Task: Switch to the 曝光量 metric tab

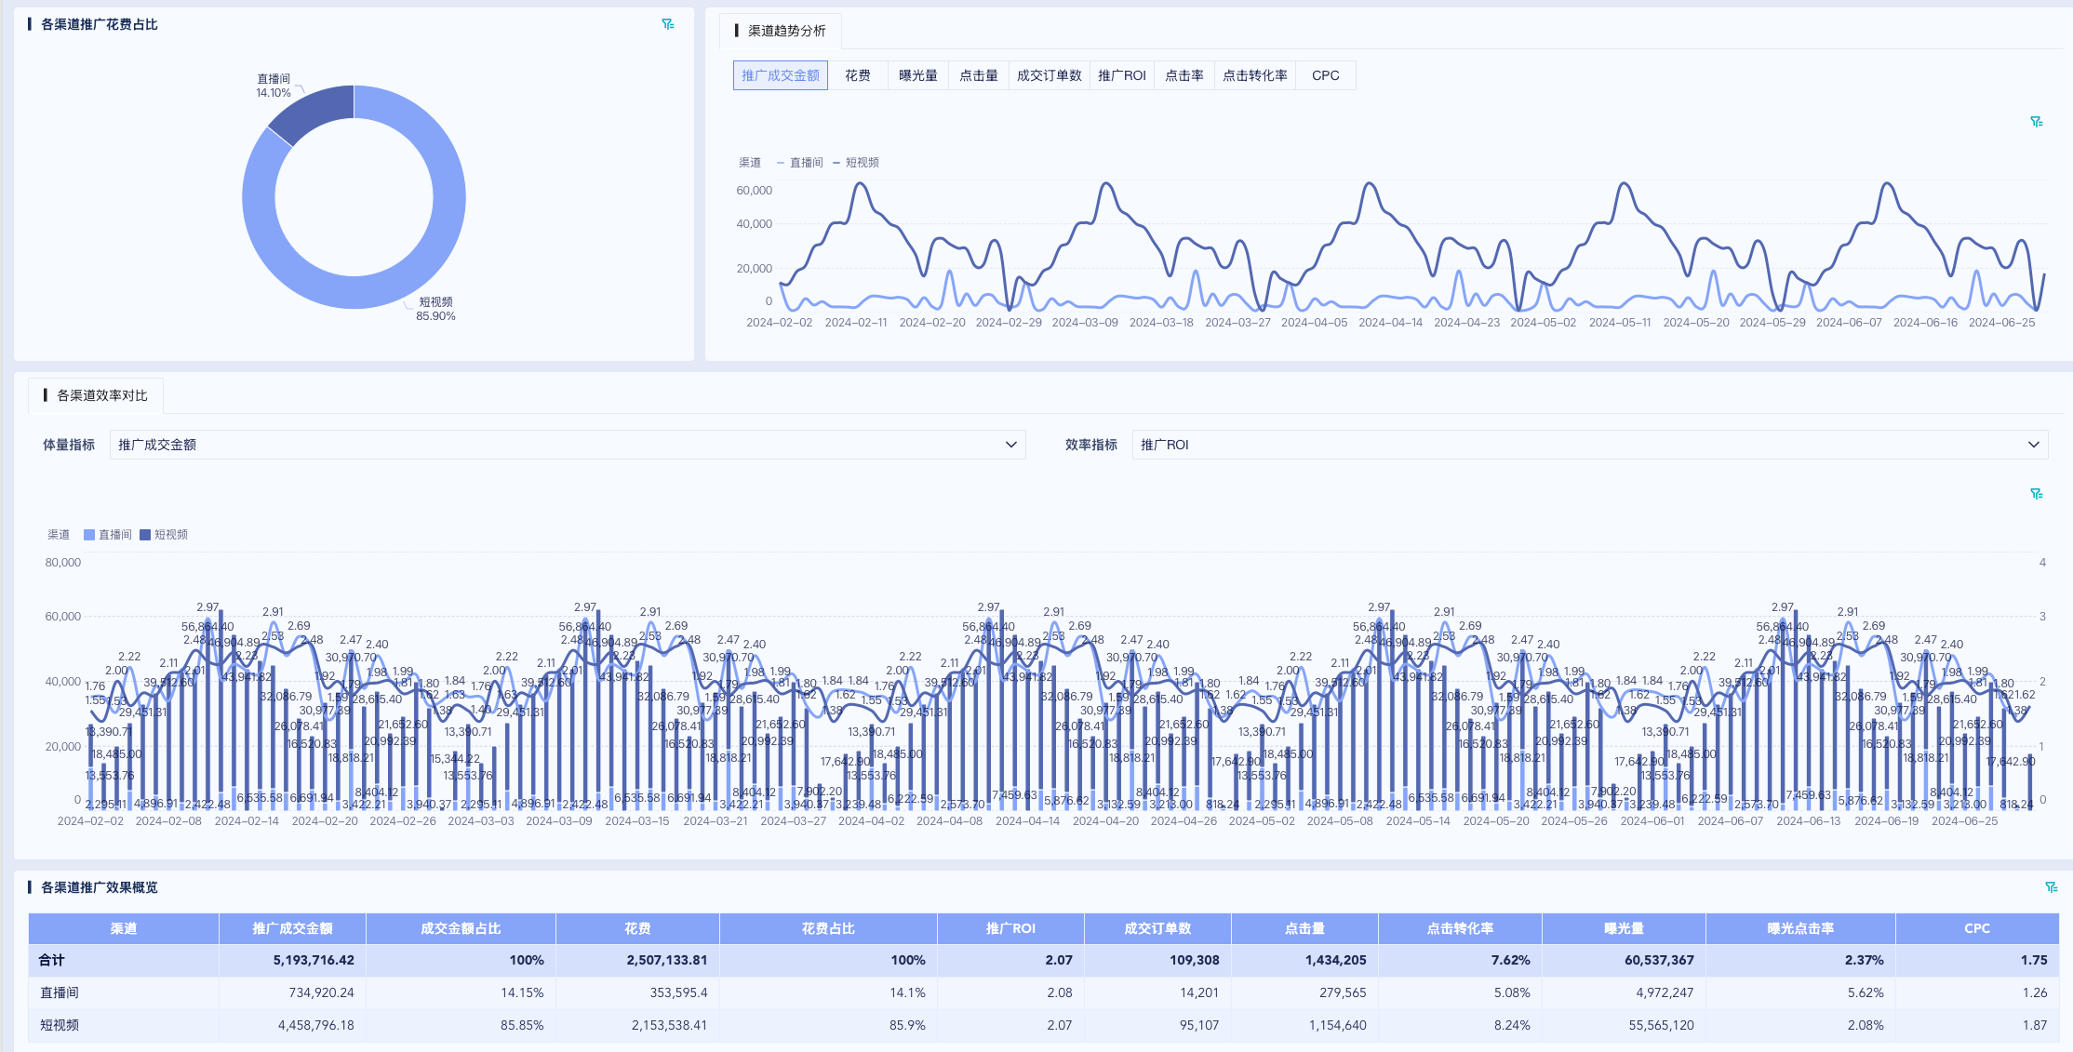Action: click(917, 75)
